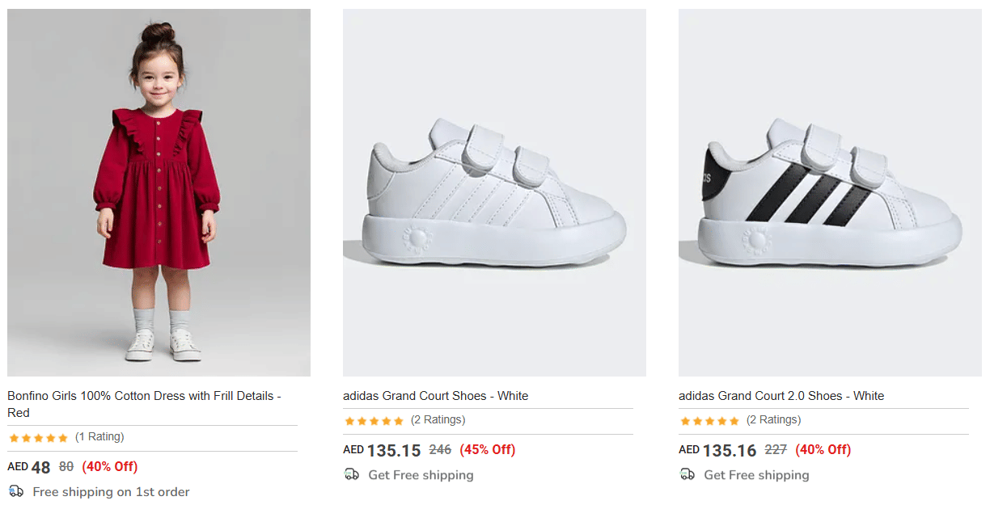Click the star rating for Grand Court 2.0

709,421
